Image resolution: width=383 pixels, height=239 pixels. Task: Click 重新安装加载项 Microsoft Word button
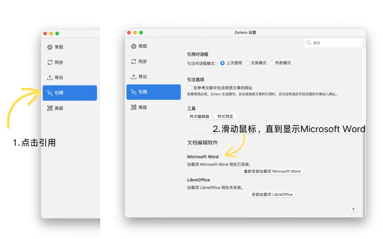(272, 171)
